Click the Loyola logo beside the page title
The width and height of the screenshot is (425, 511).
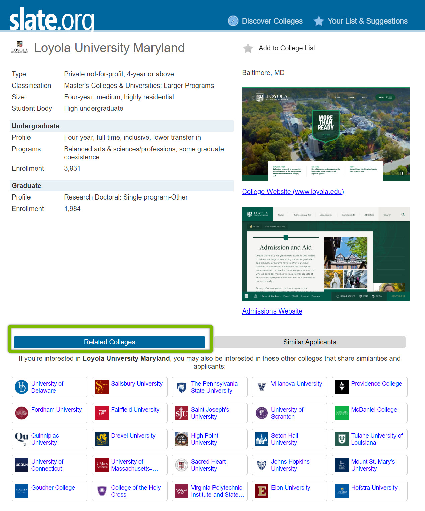pyautogui.click(x=20, y=48)
